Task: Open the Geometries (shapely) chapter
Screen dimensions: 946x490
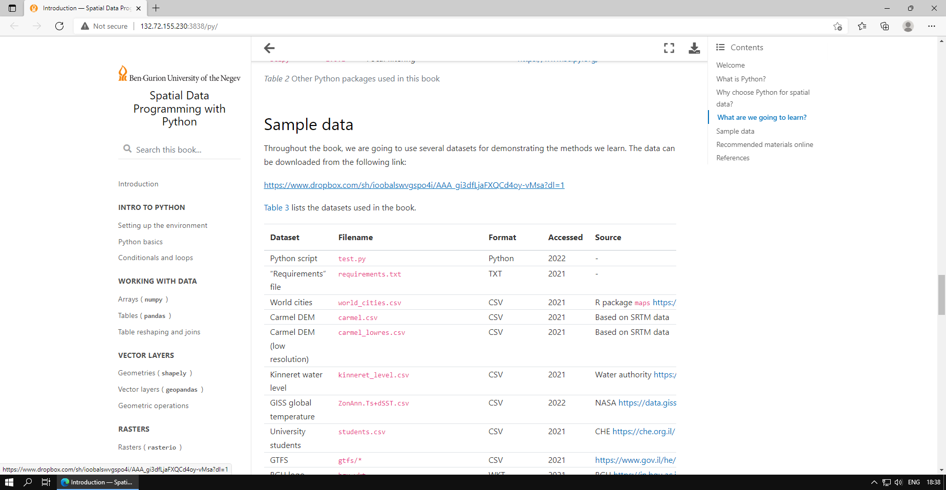Action: (155, 373)
